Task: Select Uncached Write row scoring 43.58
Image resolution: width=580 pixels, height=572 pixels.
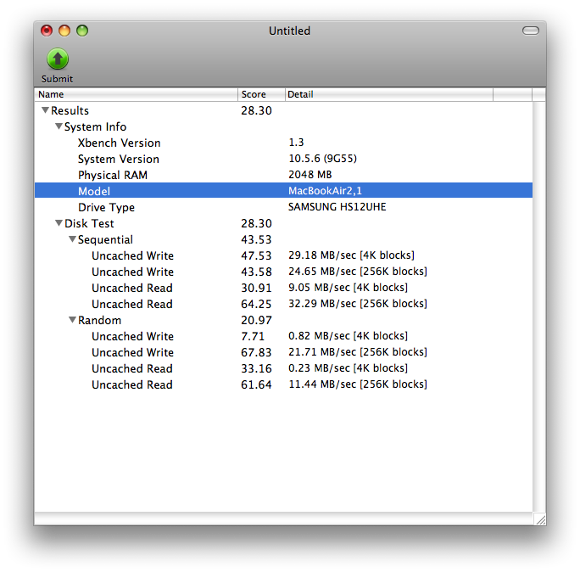Action: point(284,272)
